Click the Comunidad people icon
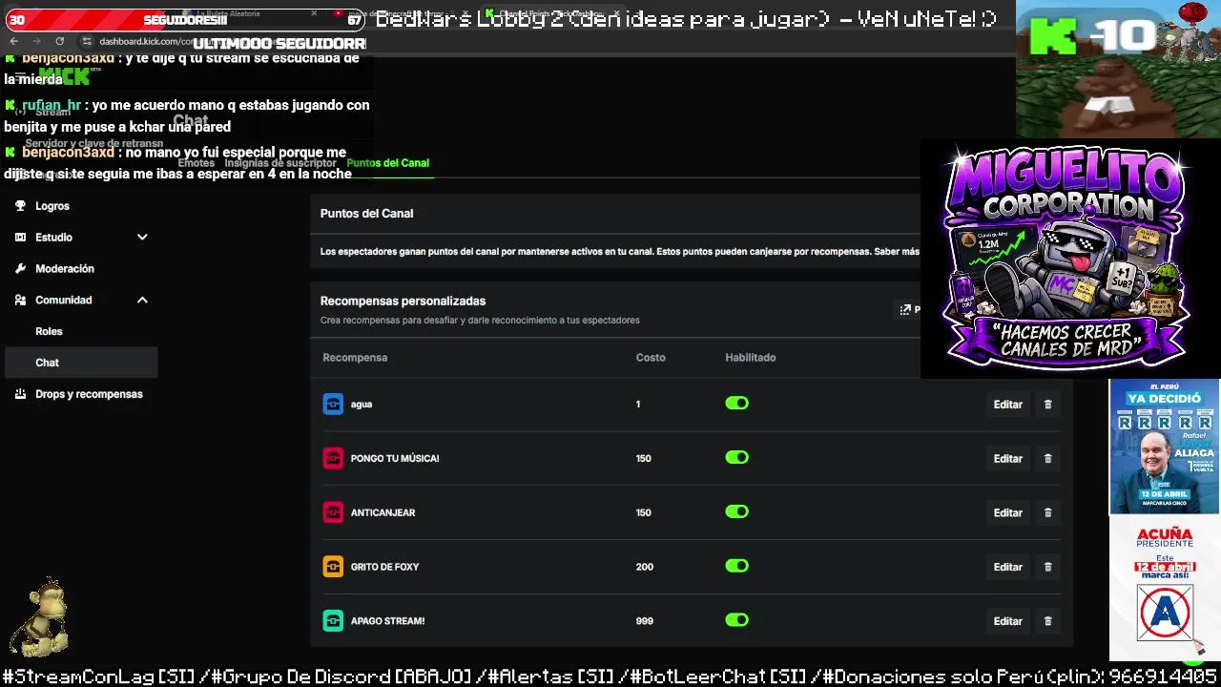This screenshot has height=687, width=1221. tap(20, 301)
